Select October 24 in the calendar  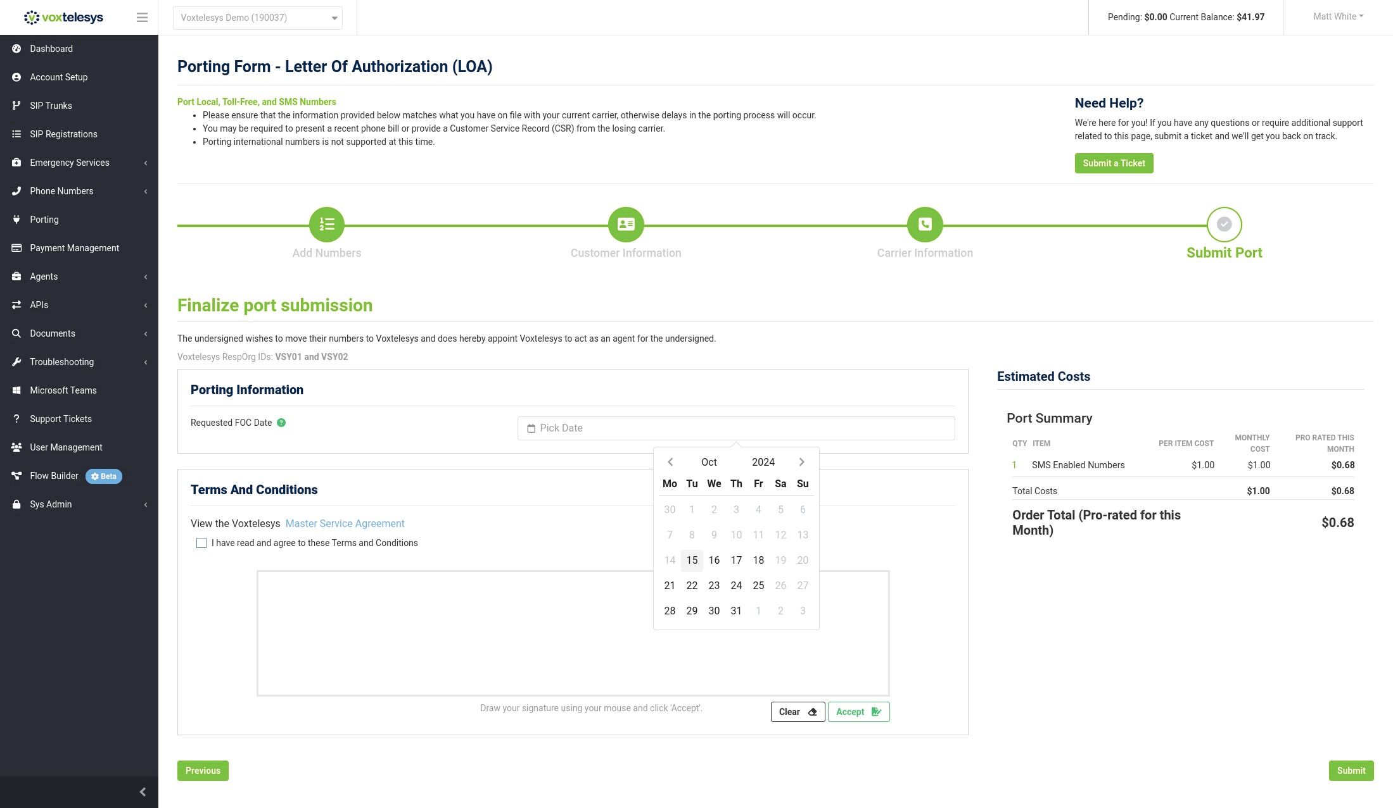(x=736, y=586)
